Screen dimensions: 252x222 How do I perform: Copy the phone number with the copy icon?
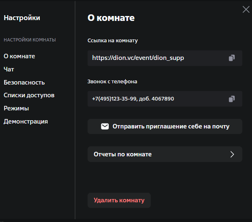[x=232, y=99]
